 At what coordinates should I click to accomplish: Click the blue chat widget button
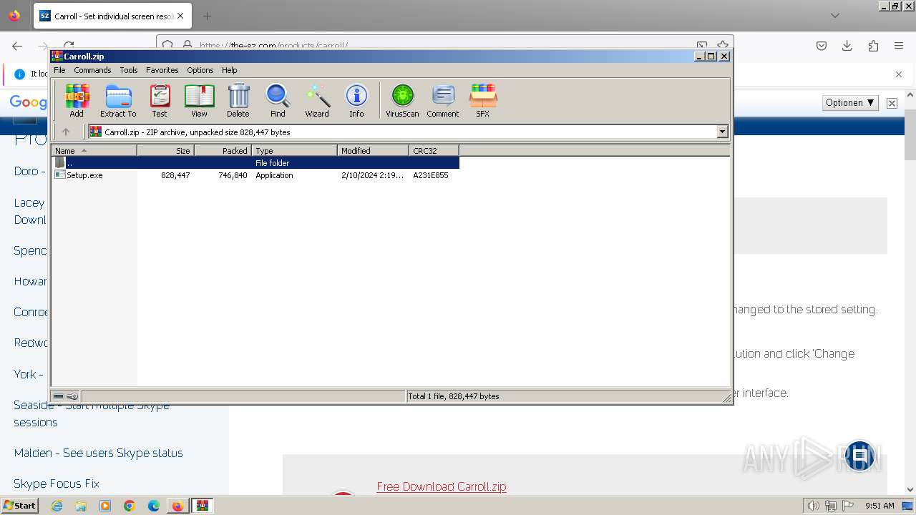pyautogui.click(x=859, y=456)
